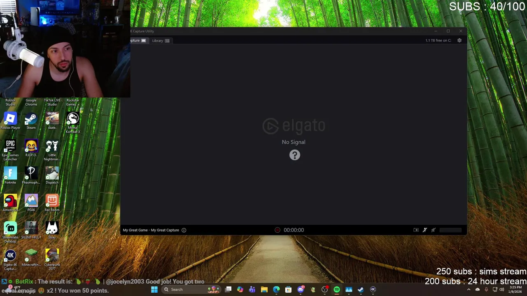Open Among Us desktop icon
This screenshot has width=527, height=296.
tap(10, 203)
